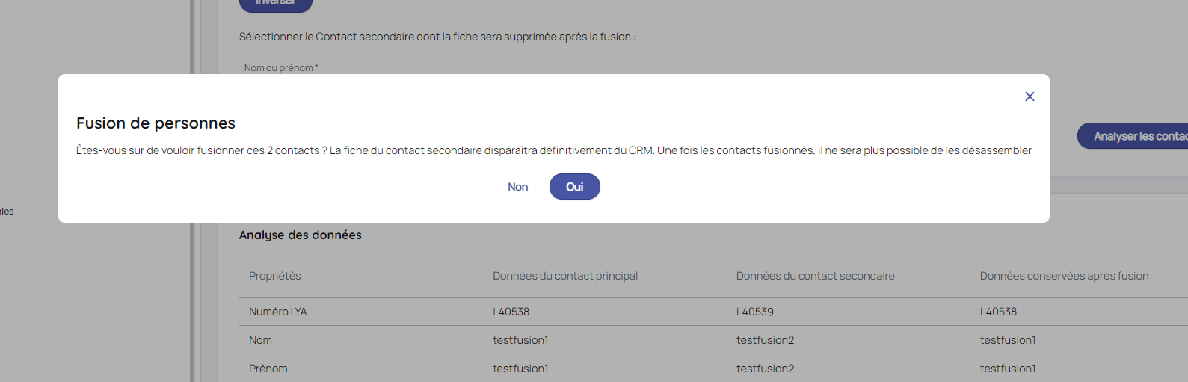Click the merge confirmation warning message
1188x382 pixels.
[x=553, y=150]
